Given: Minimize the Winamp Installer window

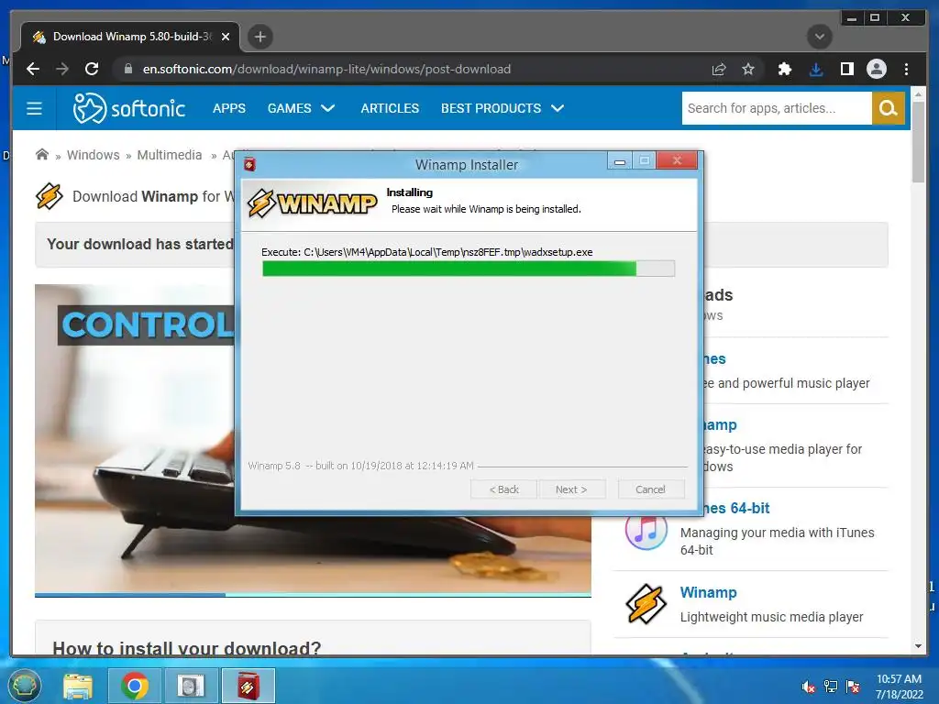Looking at the screenshot, I should pos(620,161).
